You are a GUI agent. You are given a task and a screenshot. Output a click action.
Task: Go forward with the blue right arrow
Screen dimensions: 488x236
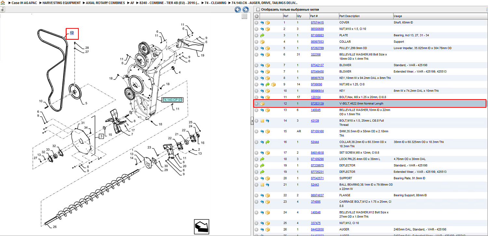tap(246, 10)
